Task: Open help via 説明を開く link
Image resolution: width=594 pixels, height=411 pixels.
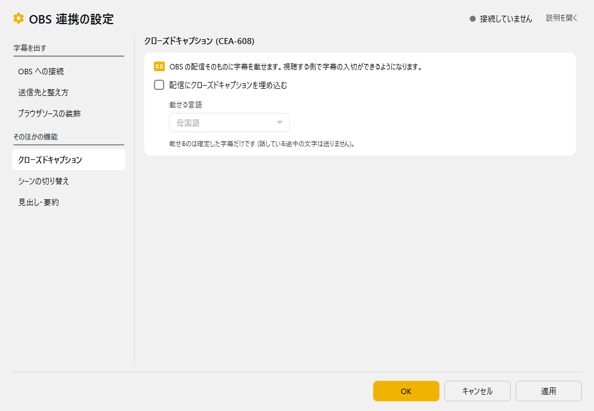Action: click(x=562, y=18)
